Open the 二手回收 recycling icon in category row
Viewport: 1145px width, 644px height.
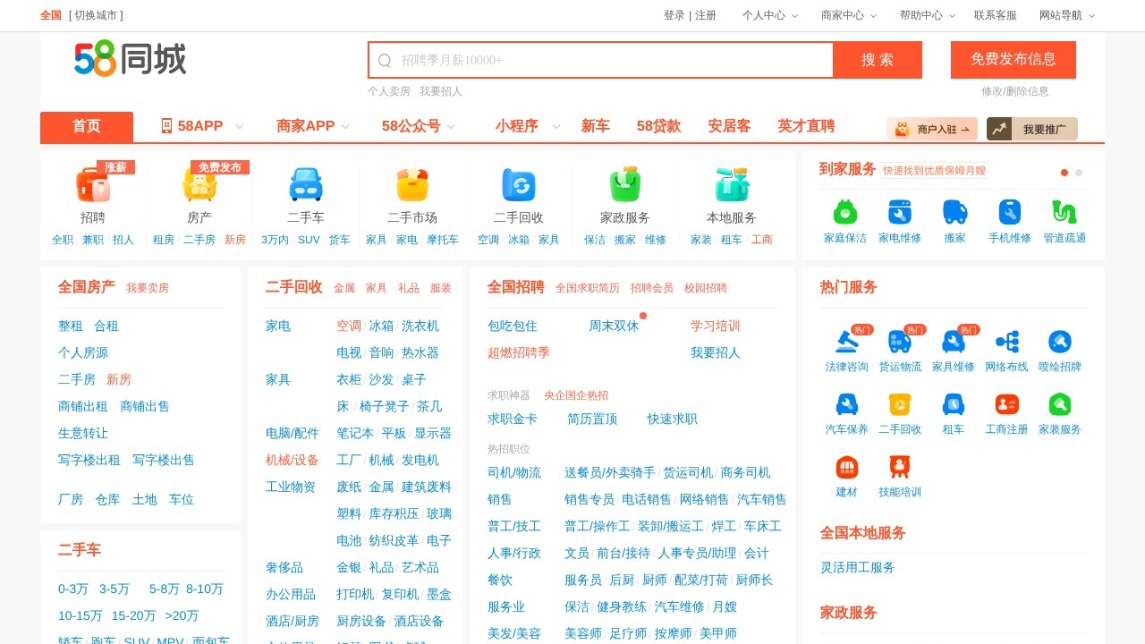coord(519,185)
